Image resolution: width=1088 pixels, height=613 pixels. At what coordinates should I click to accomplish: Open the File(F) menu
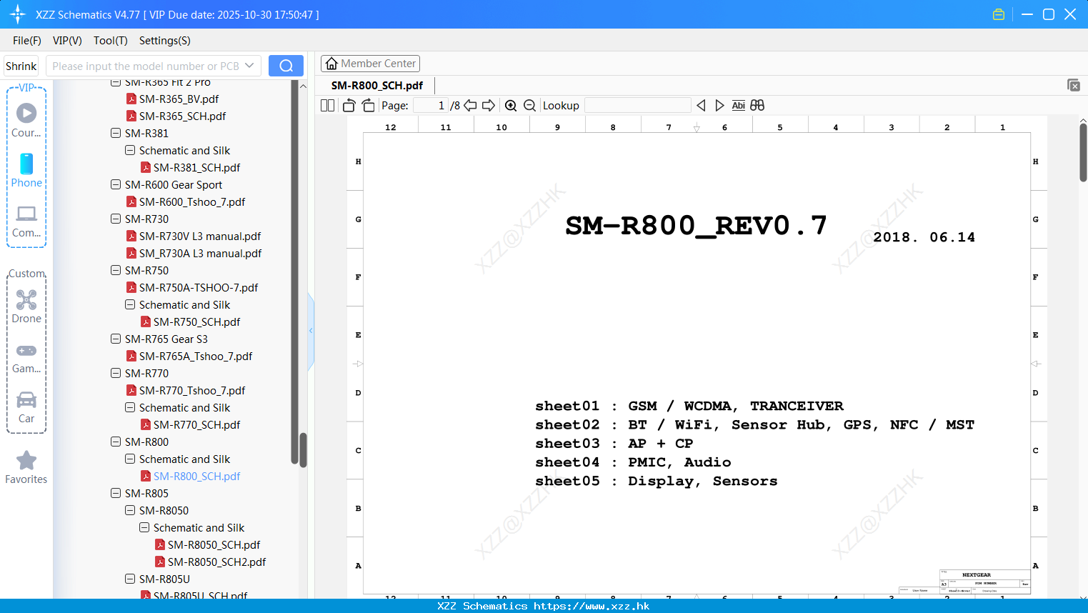coord(27,41)
